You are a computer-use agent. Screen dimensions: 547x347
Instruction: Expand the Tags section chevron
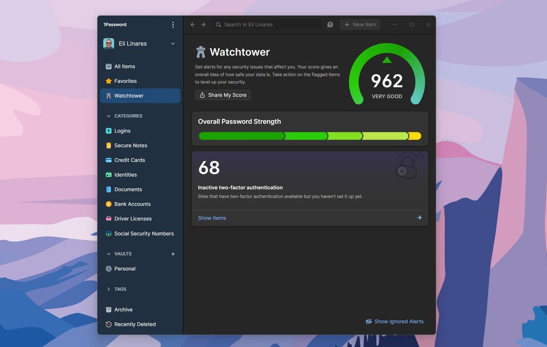[109, 289]
